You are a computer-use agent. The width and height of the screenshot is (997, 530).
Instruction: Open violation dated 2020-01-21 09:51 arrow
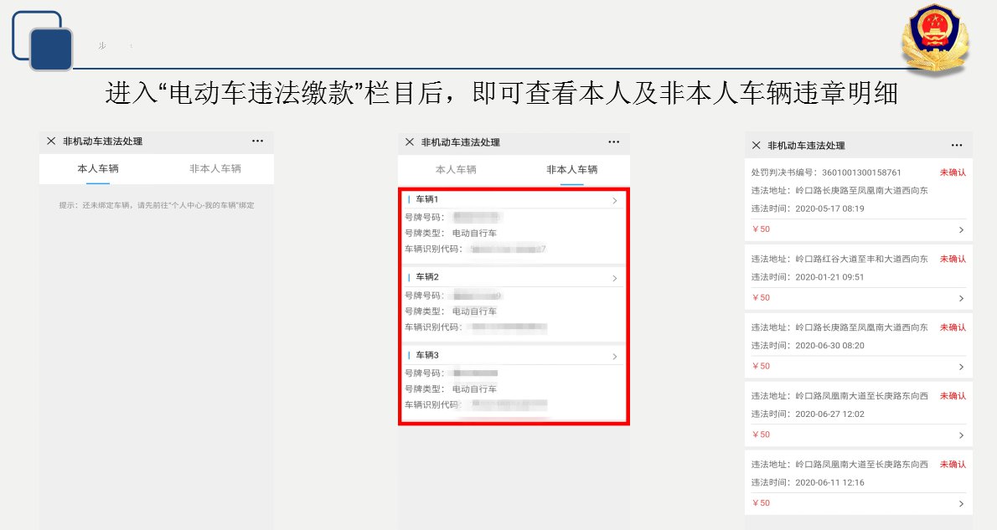click(960, 298)
